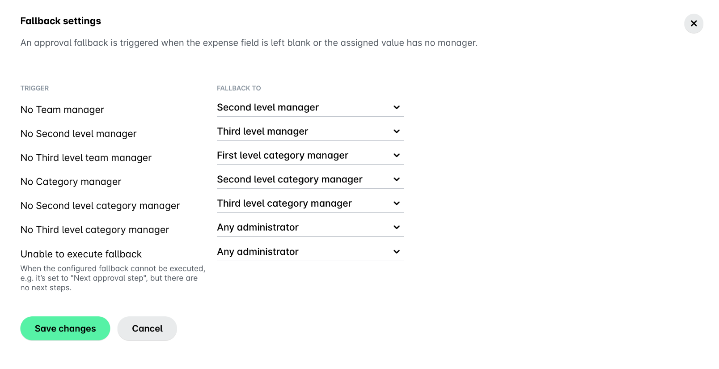Click Save changes button

click(x=65, y=328)
